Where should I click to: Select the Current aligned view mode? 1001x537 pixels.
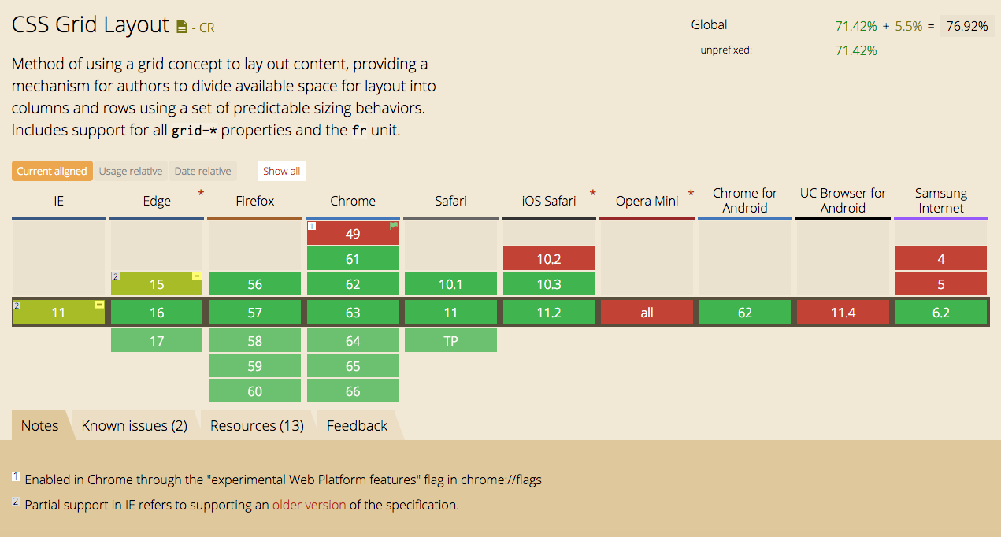click(52, 171)
